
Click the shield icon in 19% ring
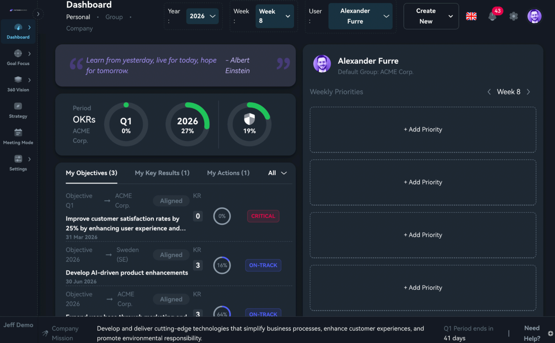pyautogui.click(x=249, y=119)
